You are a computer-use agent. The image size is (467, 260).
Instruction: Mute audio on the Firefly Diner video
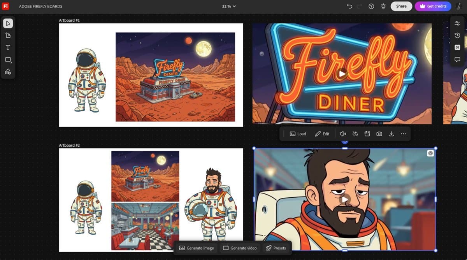(355, 134)
